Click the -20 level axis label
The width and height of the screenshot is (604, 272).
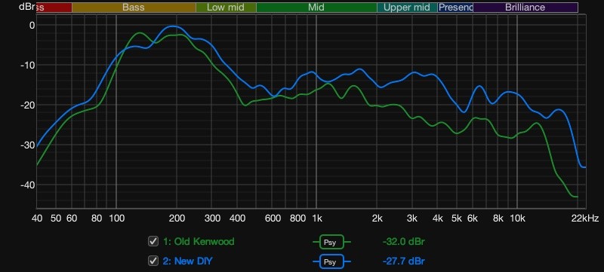pos(27,105)
